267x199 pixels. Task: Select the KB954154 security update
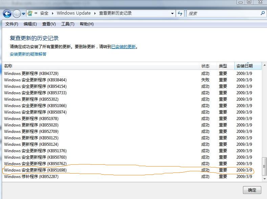pyautogui.click(x=132, y=86)
